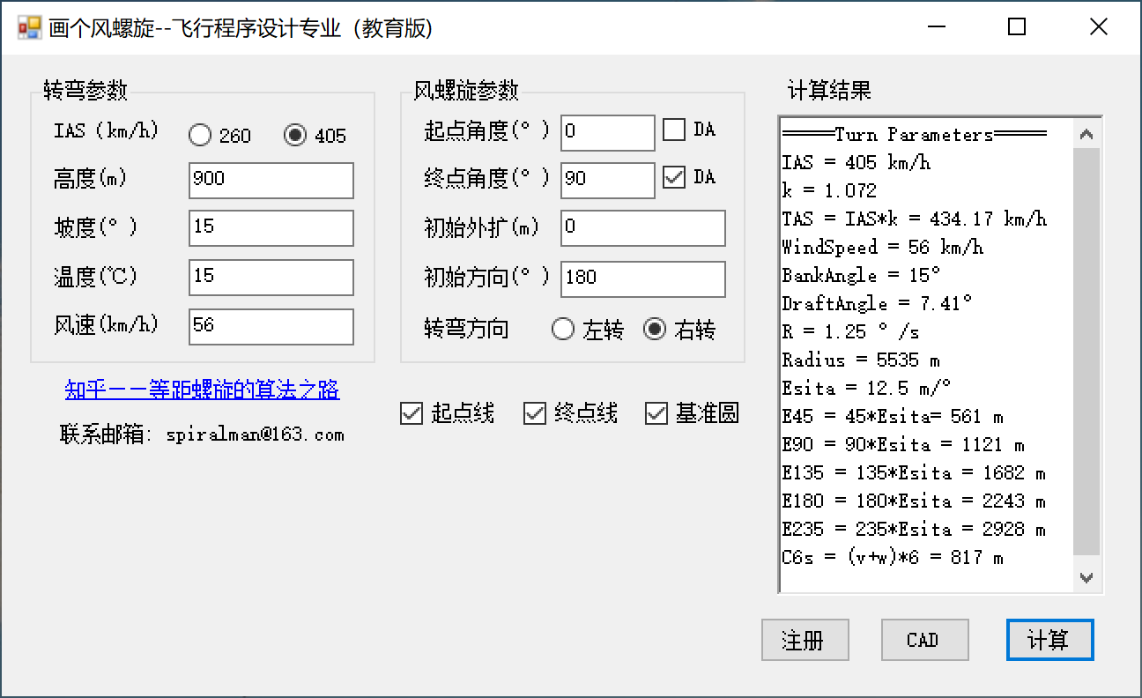Click the 'Esita = 12.5 m/°' line
The image size is (1142, 698).
coord(866,388)
